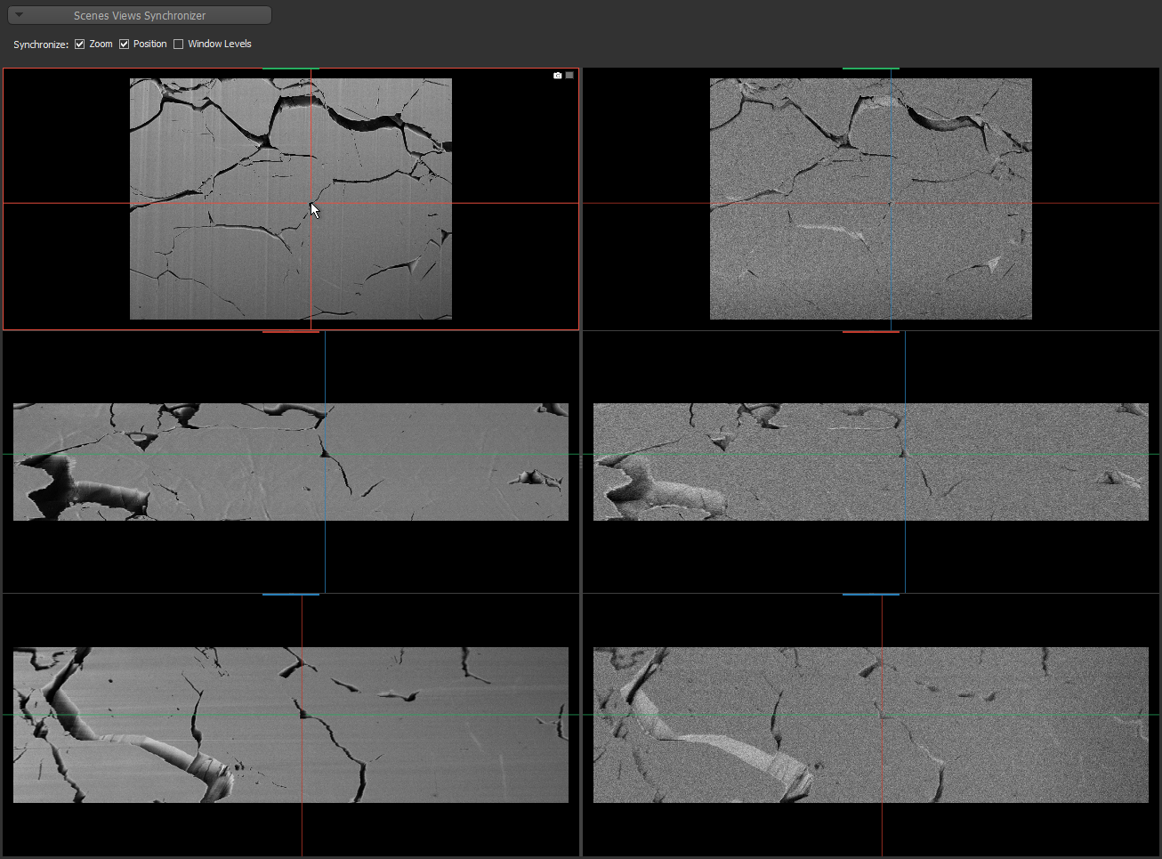Uncheck the Position synchronize checkbox
The width and height of the screenshot is (1162, 859).
(x=125, y=45)
